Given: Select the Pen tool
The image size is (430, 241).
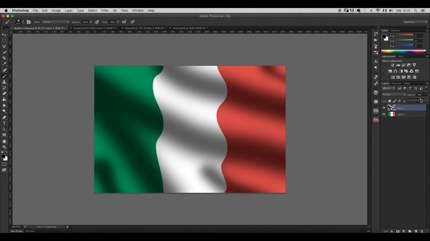Looking at the screenshot, I should 4,118.
